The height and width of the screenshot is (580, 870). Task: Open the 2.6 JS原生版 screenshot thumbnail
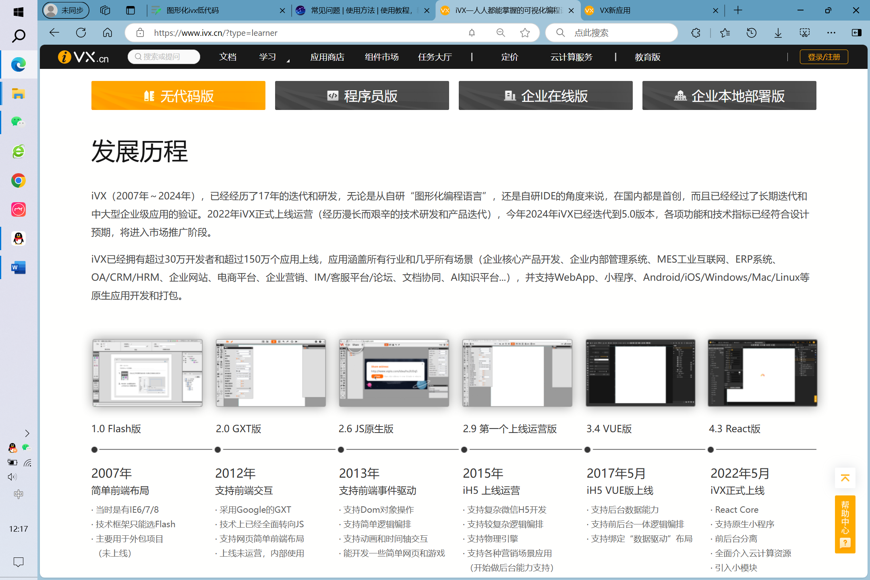point(394,373)
